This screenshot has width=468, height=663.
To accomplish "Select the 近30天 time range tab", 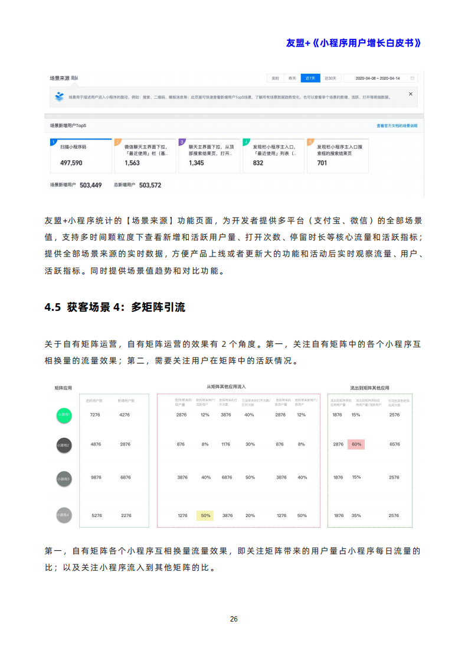I will pos(330,78).
